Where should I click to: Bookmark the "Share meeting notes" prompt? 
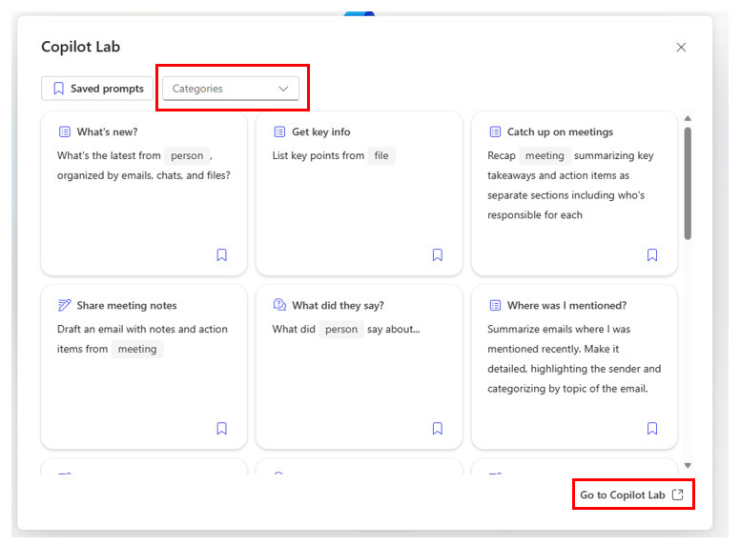[x=222, y=429]
